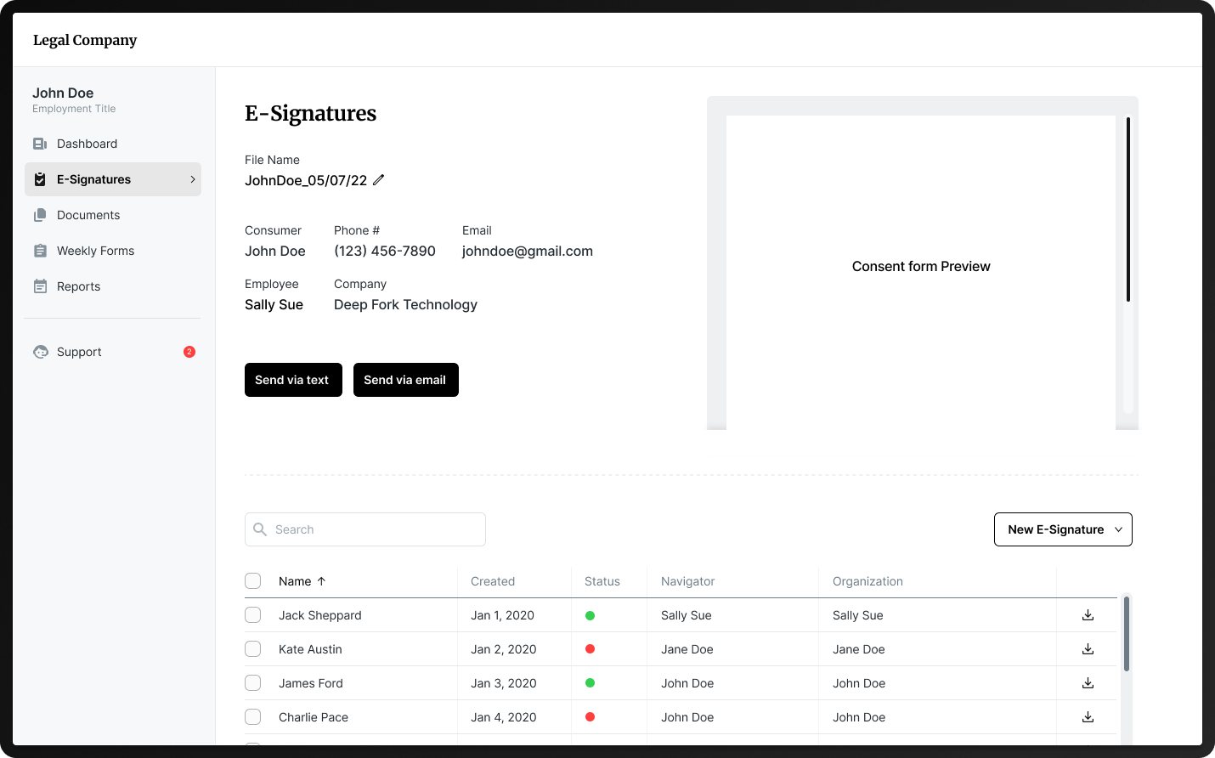The height and width of the screenshot is (758, 1215).
Task: Click the Support headset icon
Action: coord(41,352)
